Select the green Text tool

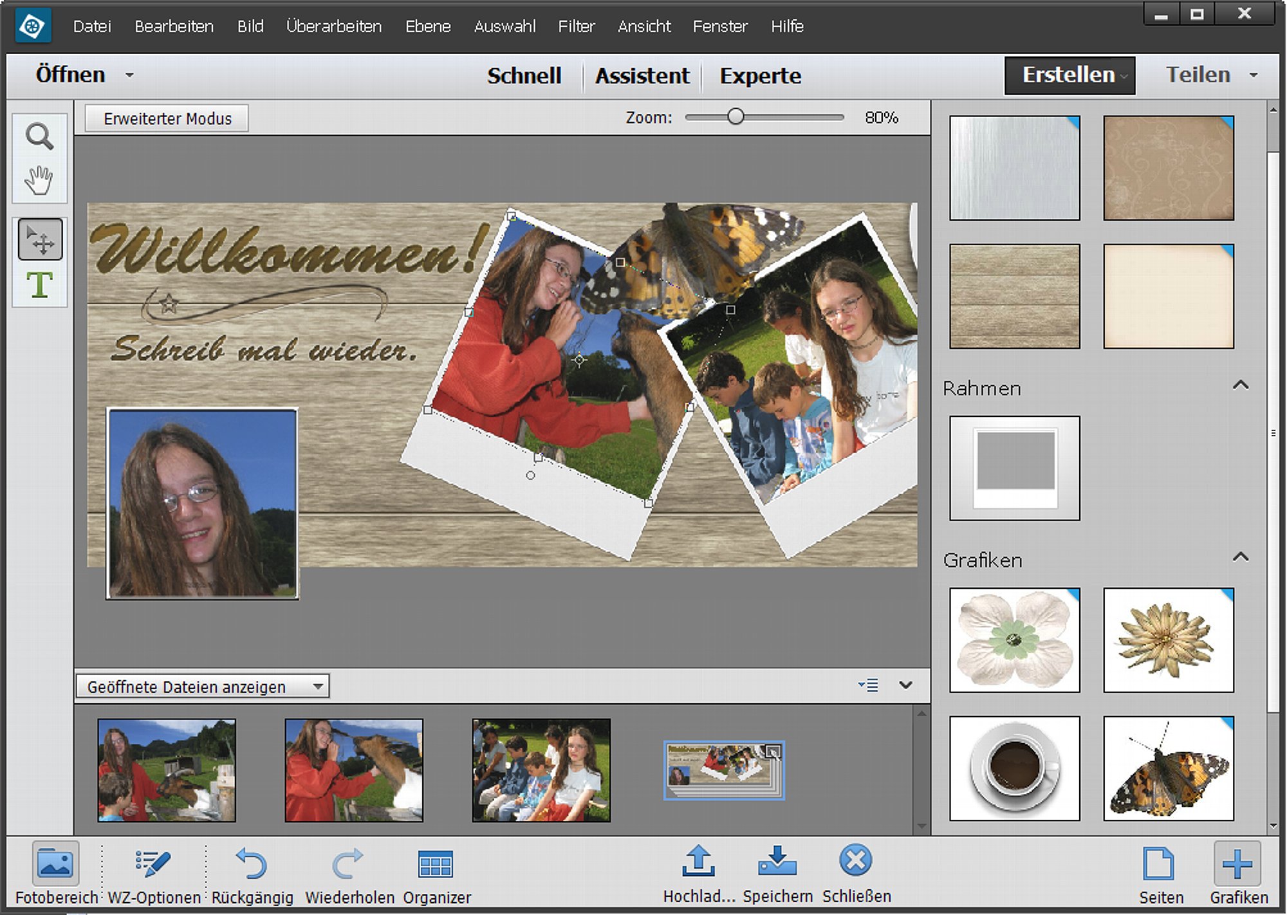point(39,284)
